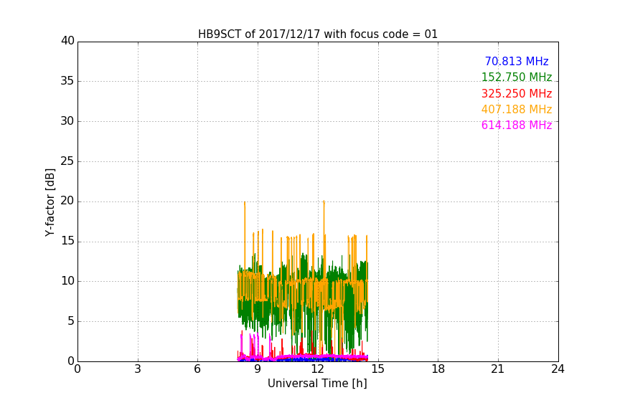Click the x-axis tick value 9
Screen dimensions: 620x413
258,369
